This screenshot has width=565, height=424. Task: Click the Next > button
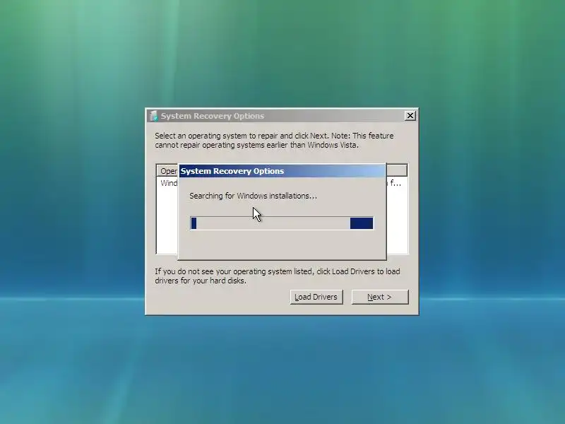pos(380,297)
